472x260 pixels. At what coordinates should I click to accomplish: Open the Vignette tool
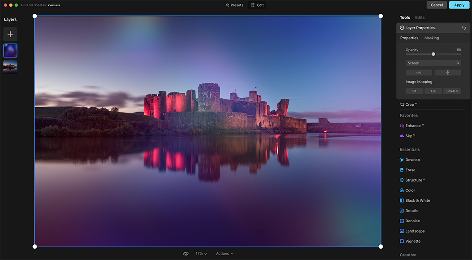click(412, 241)
